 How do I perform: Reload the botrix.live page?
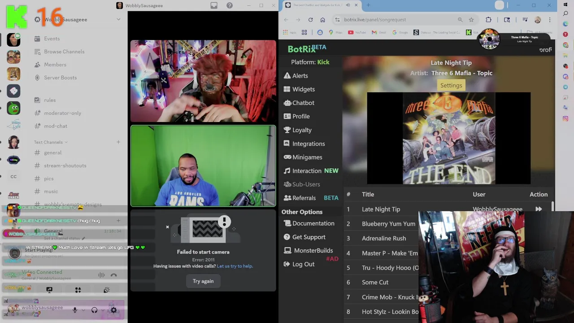[310, 20]
